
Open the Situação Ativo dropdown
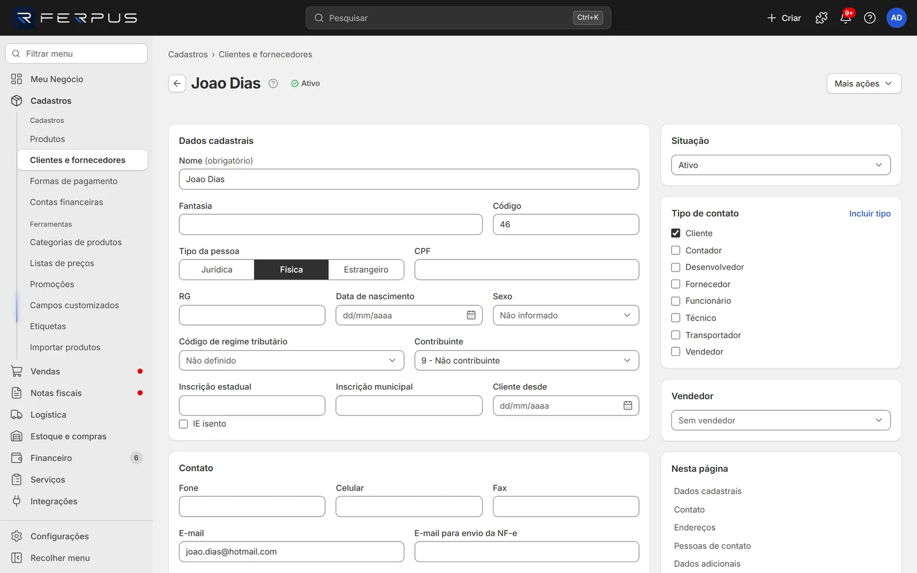click(781, 165)
